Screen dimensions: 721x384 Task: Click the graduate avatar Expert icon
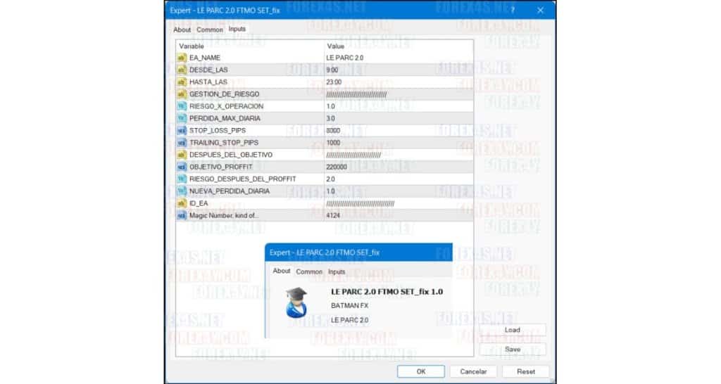(296, 302)
